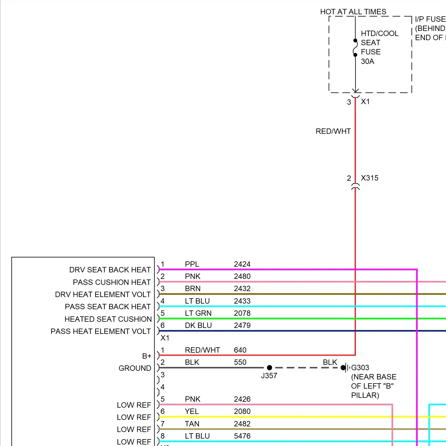Click the TAN wire color label
The height and width of the screenshot is (446, 446).
[192, 424]
